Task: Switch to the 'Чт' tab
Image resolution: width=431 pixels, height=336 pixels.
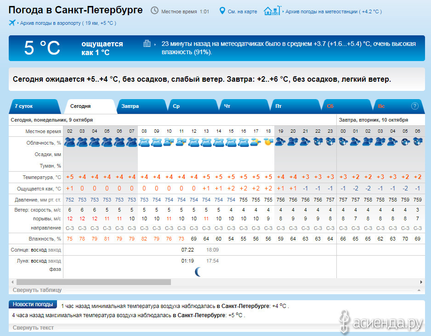Action: pos(244,106)
